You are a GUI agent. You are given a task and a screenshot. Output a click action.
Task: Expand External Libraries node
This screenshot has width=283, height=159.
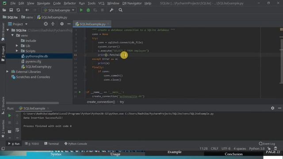pos(8,72)
